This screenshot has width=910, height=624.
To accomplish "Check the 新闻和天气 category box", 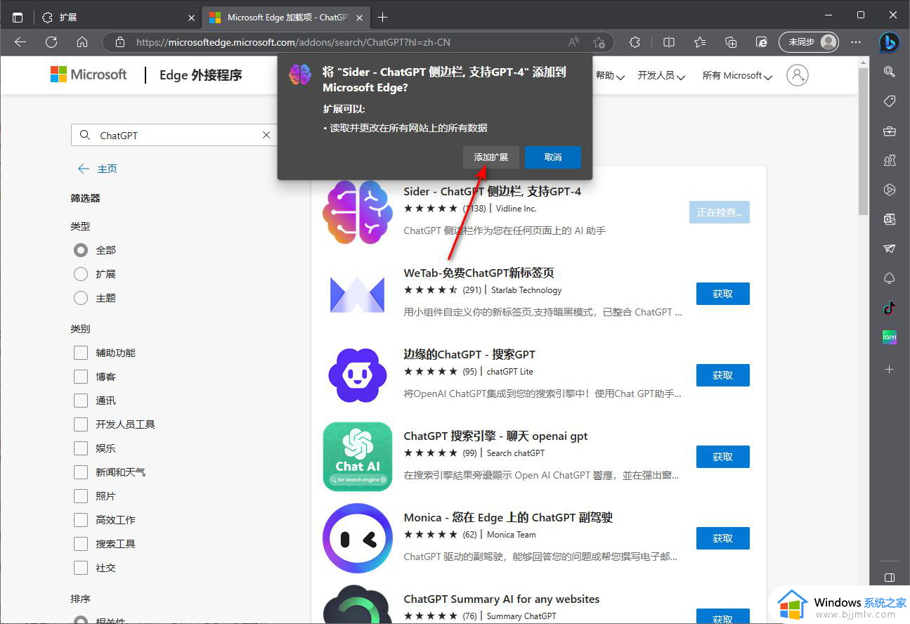I will tap(81, 472).
